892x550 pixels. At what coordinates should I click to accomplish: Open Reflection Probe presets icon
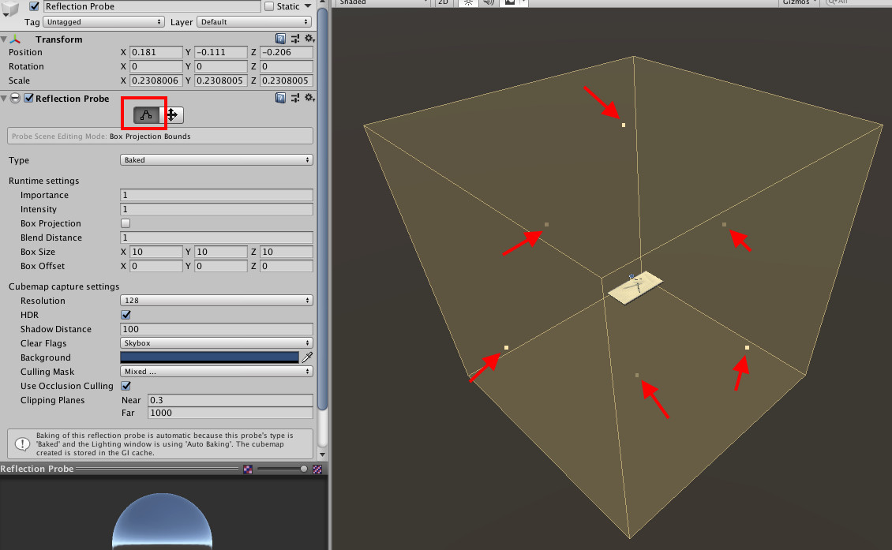pyautogui.click(x=295, y=98)
